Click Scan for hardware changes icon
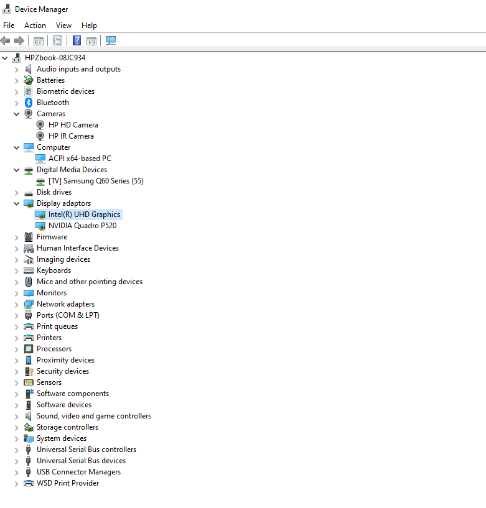The image size is (486, 508). 111,40
